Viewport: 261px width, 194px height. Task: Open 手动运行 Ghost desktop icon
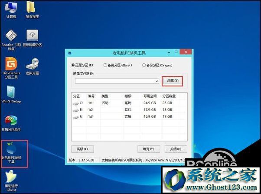tap(11, 181)
